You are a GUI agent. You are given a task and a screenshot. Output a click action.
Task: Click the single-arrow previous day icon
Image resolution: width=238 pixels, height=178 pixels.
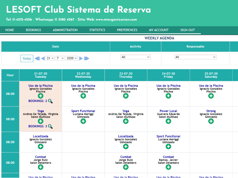click(43, 58)
